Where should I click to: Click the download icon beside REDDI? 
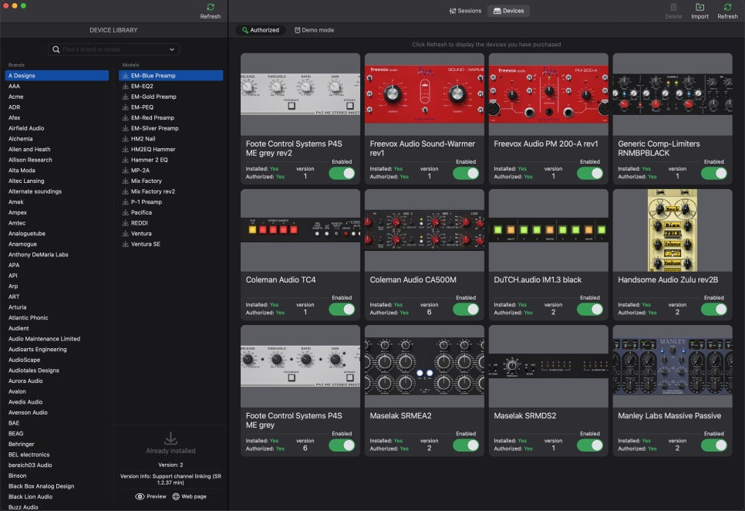coord(126,223)
